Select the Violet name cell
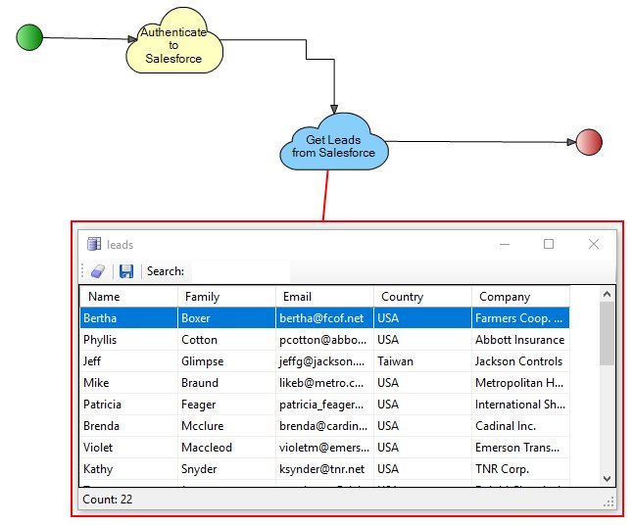This screenshot has width=633, height=525. click(128, 447)
